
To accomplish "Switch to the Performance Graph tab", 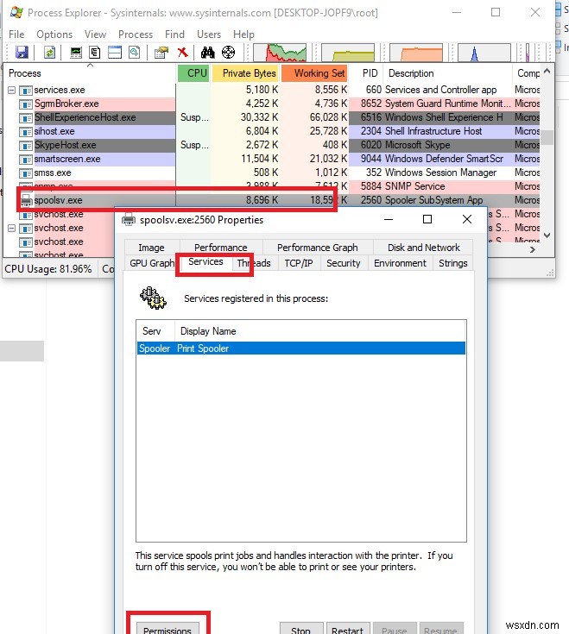I will tap(318, 248).
